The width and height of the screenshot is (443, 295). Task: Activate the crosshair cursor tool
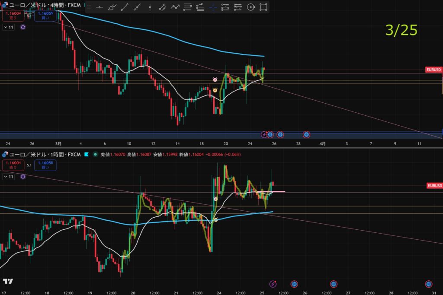pyautogui.click(x=213, y=7)
